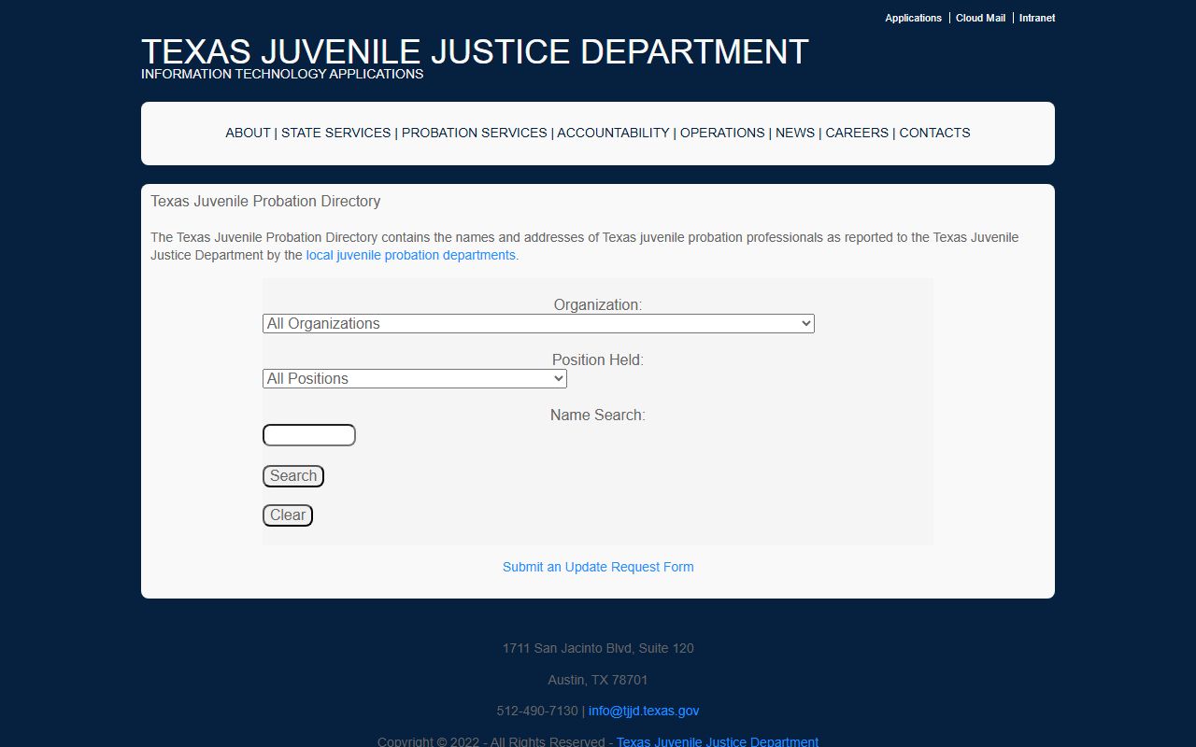The width and height of the screenshot is (1196, 747).
Task: Click the Position Held: label
Action: pyautogui.click(x=598, y=359)
